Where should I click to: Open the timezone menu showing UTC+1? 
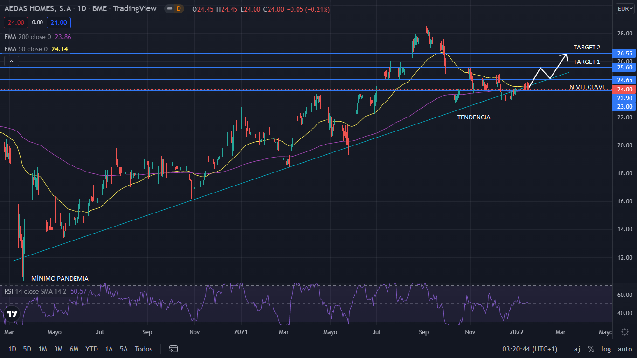529,349
